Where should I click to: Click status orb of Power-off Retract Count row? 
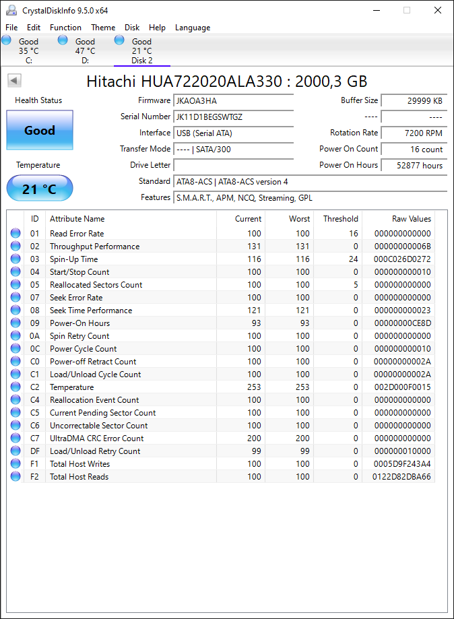(x=15, y=361)
